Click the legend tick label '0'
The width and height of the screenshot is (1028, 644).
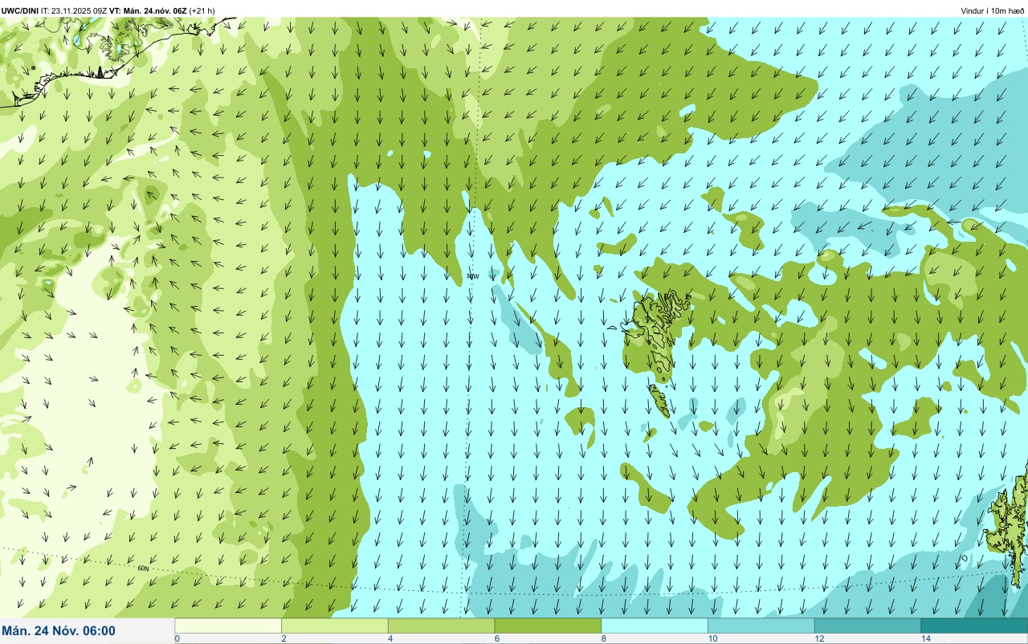(x=177, y=638)
